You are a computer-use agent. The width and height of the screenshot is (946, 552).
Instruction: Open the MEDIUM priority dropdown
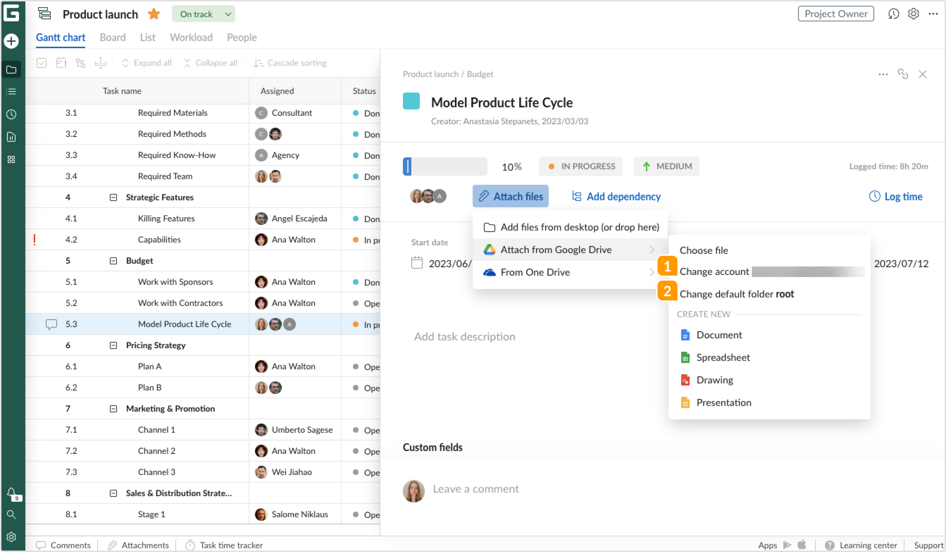point(666,167)
